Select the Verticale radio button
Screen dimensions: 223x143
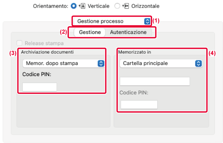click(x=74, y=6)
